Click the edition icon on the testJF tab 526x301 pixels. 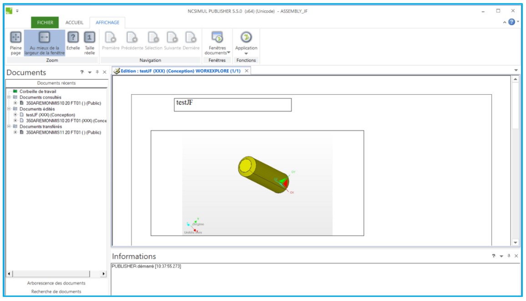pyautogui.click(x=116, y=71)
